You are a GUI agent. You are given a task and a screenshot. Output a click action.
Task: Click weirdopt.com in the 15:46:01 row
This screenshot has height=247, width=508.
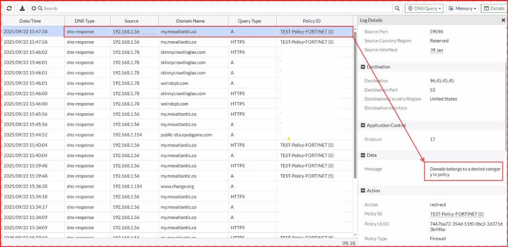pyautogui.click(x=174, y=83)
